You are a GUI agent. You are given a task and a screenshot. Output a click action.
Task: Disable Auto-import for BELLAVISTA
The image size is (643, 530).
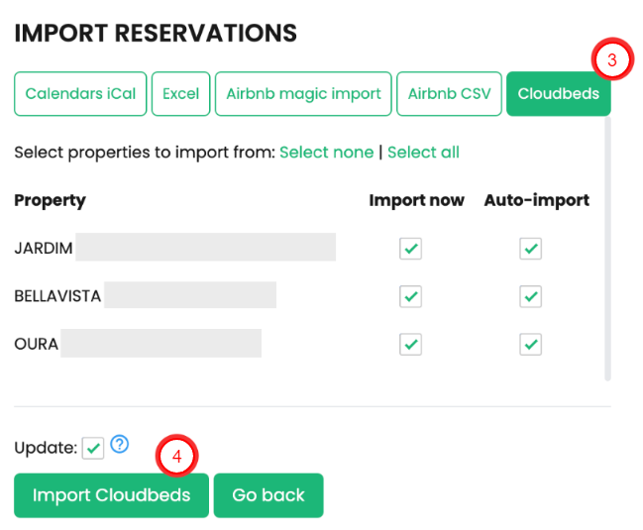pyautogui.click(x=531, y=296)
